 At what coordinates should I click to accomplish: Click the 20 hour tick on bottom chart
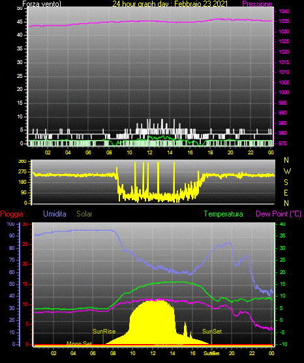[x=232, y=353]
